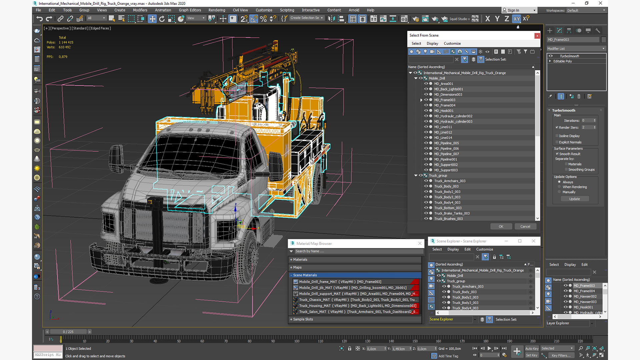Open the Scripting menu
The image size is (640, 360).
pos(287,10)
